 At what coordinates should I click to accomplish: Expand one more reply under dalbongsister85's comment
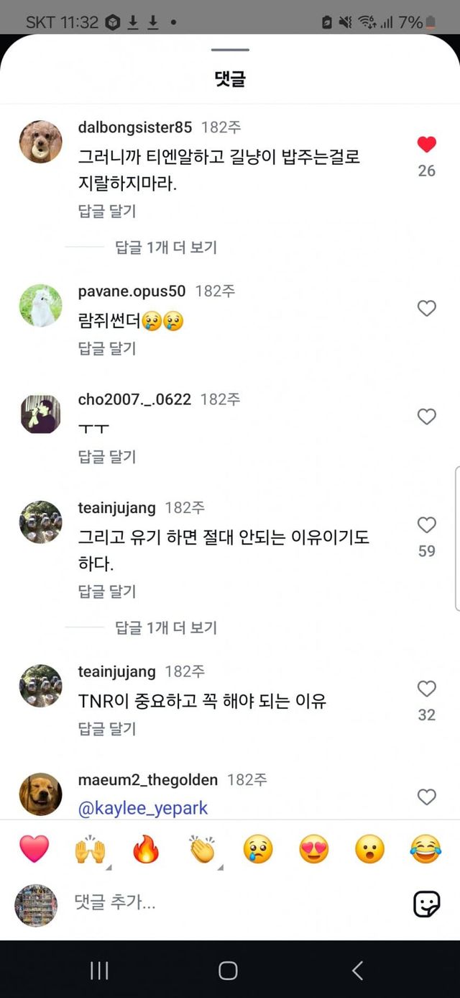pyautogui.click(x=166, y=248)
